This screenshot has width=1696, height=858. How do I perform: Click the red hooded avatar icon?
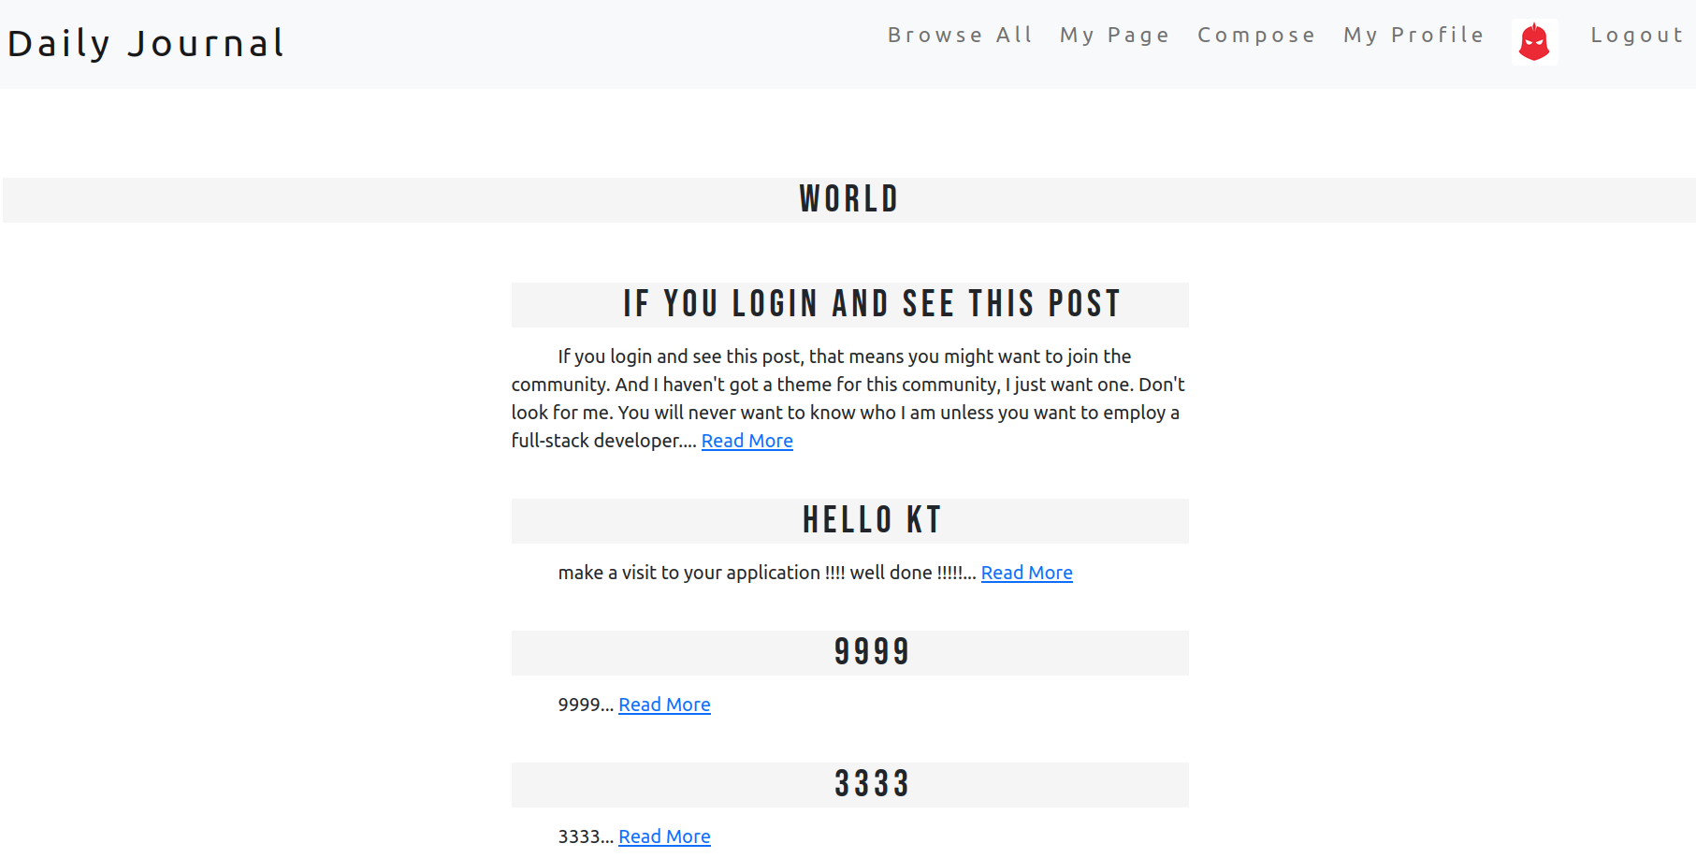[x=1534, y=42]
